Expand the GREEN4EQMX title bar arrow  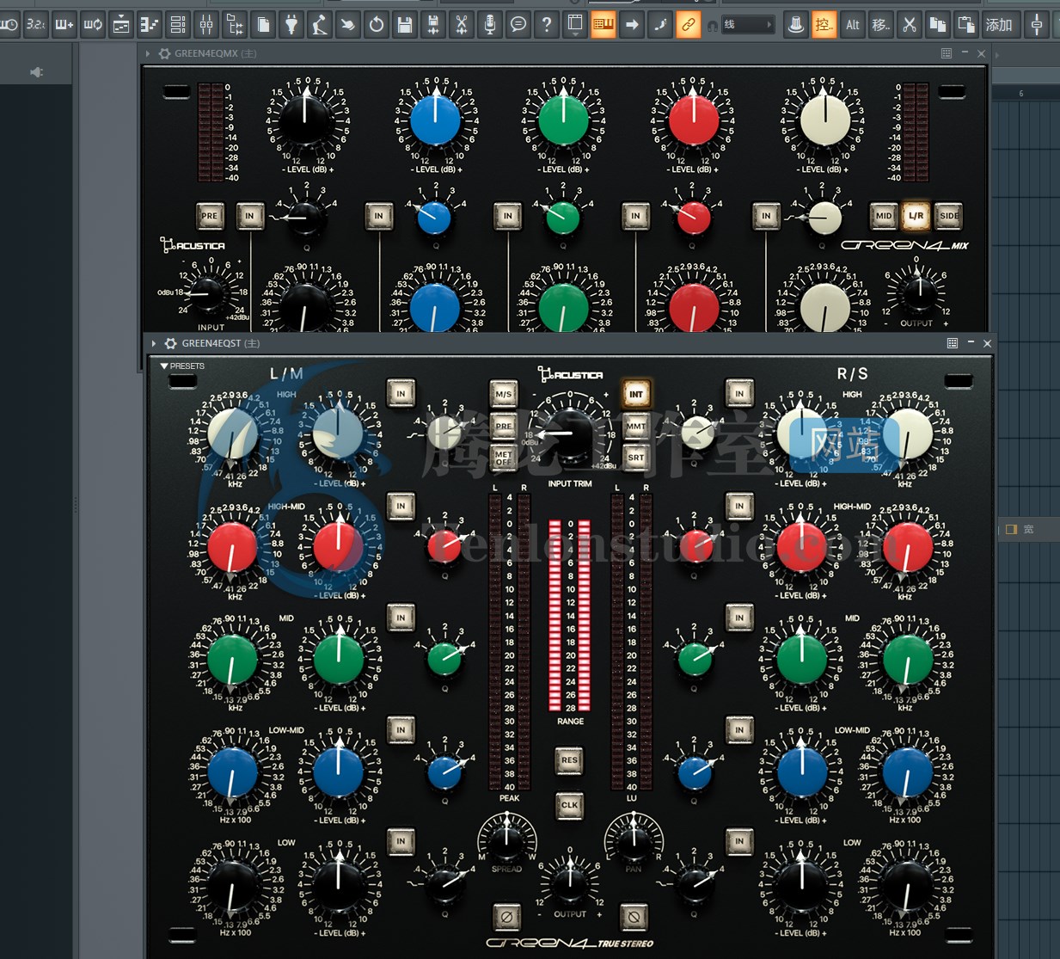tap(148, 53)
